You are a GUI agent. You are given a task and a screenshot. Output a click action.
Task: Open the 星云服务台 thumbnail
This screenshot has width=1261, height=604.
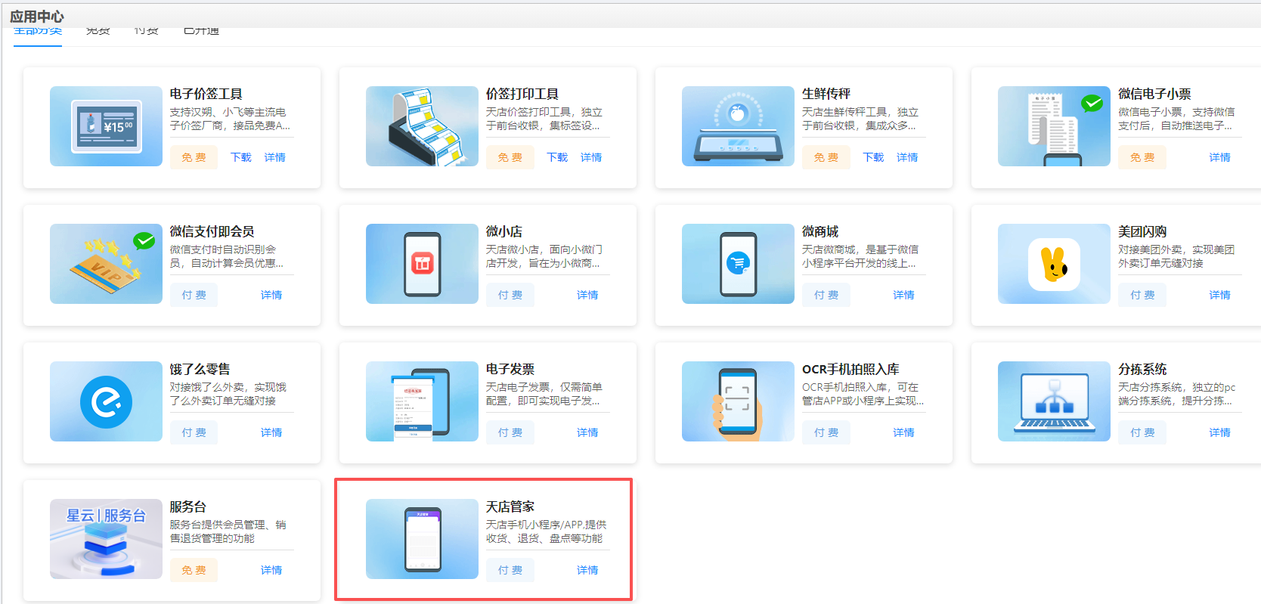[106, 539]
